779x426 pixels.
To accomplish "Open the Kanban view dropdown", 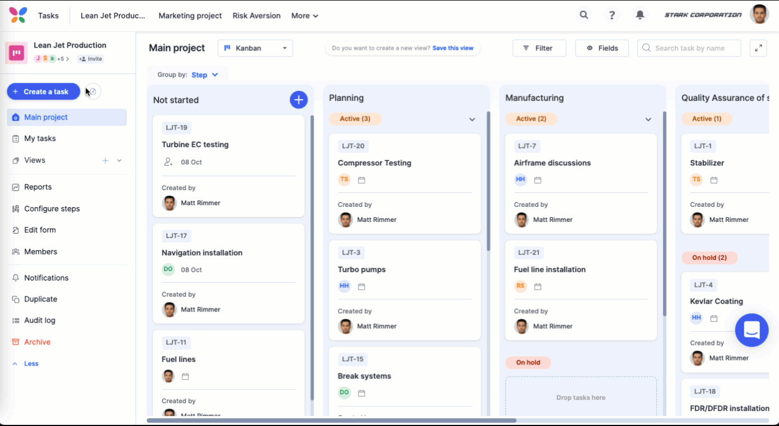I will (255, 48).
